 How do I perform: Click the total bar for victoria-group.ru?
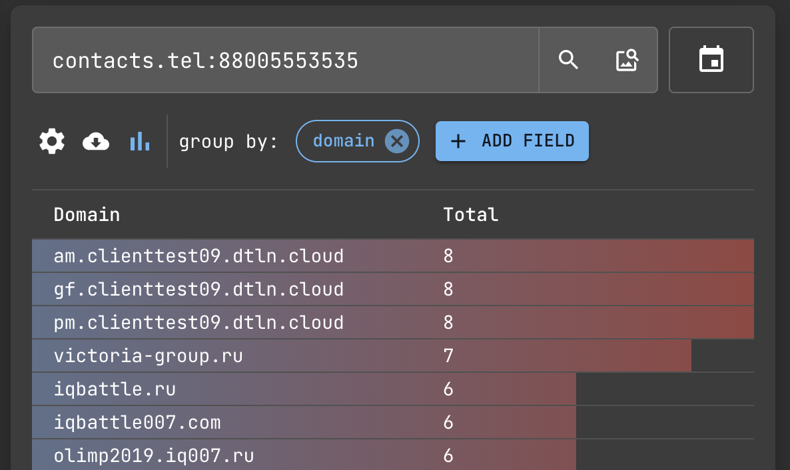point(566,355)
